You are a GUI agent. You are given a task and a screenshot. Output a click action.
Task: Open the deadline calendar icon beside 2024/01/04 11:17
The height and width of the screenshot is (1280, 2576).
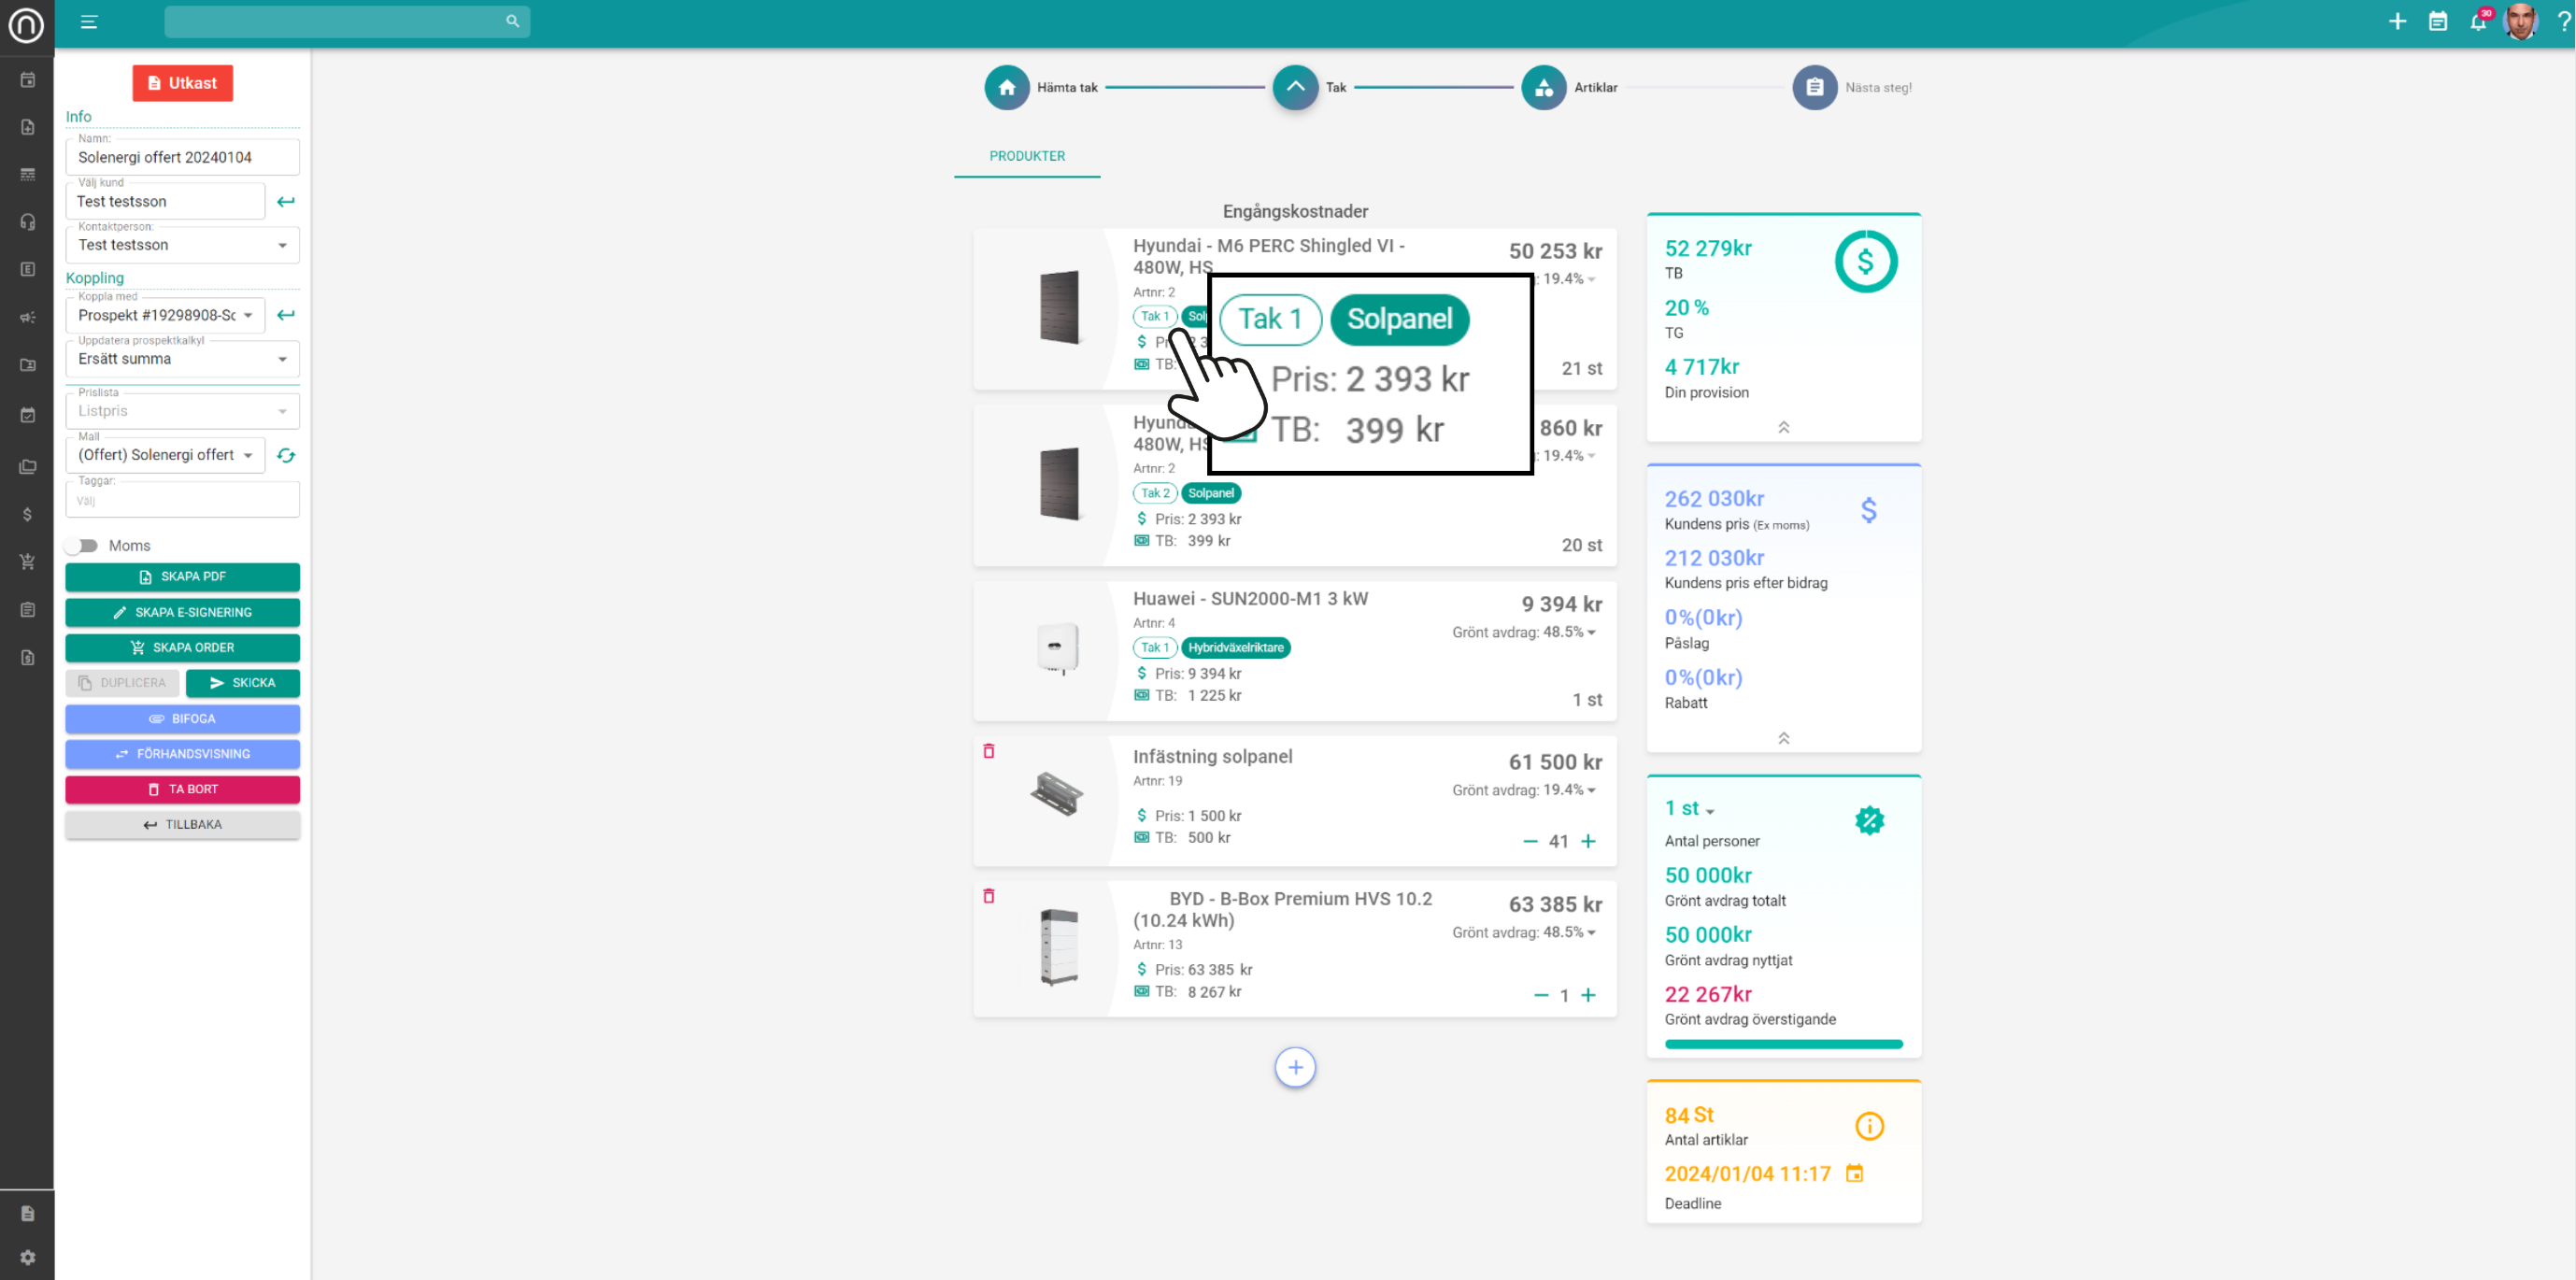[x=1855, y=1173]
